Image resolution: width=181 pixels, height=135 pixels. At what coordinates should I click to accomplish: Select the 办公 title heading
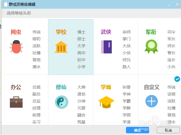[16, 87]
